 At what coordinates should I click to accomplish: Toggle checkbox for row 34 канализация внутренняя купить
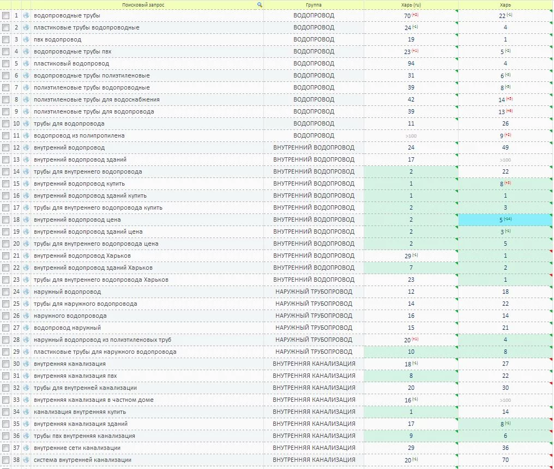pyautogui.click(x=6, y=412)
